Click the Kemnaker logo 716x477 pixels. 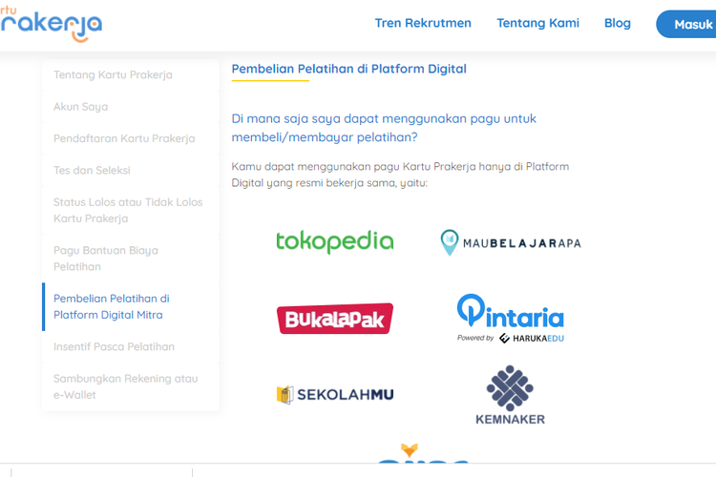510,395
